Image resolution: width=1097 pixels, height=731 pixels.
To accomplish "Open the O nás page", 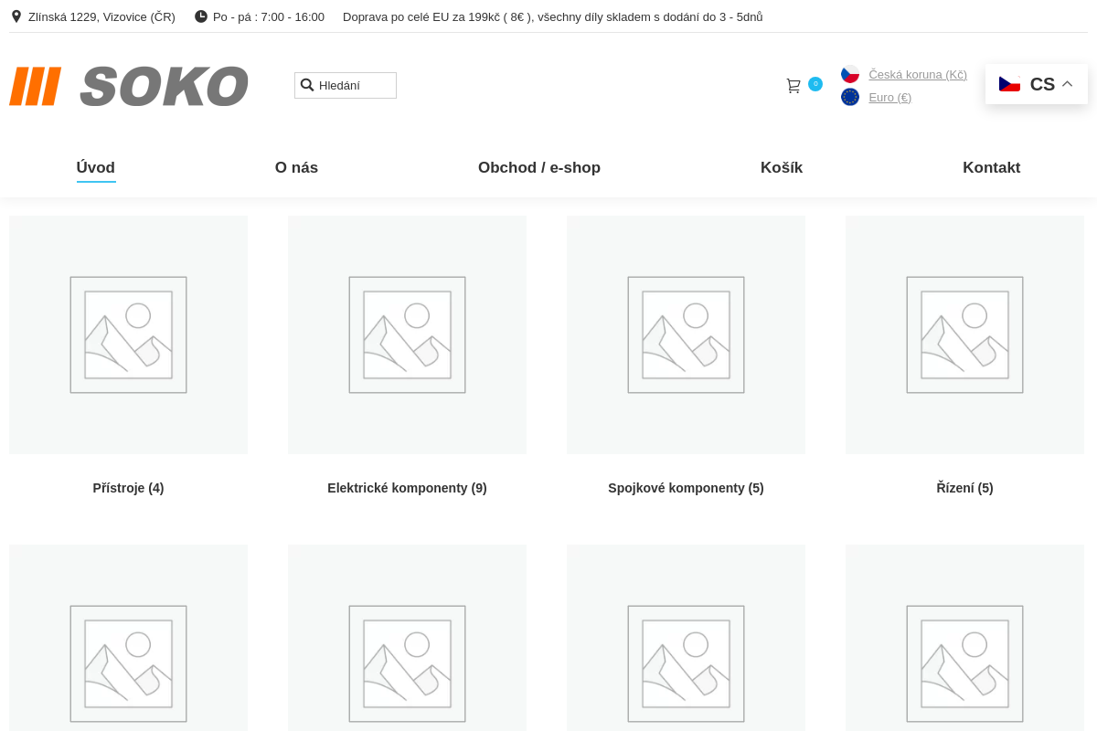I will [x=296, y=167].
